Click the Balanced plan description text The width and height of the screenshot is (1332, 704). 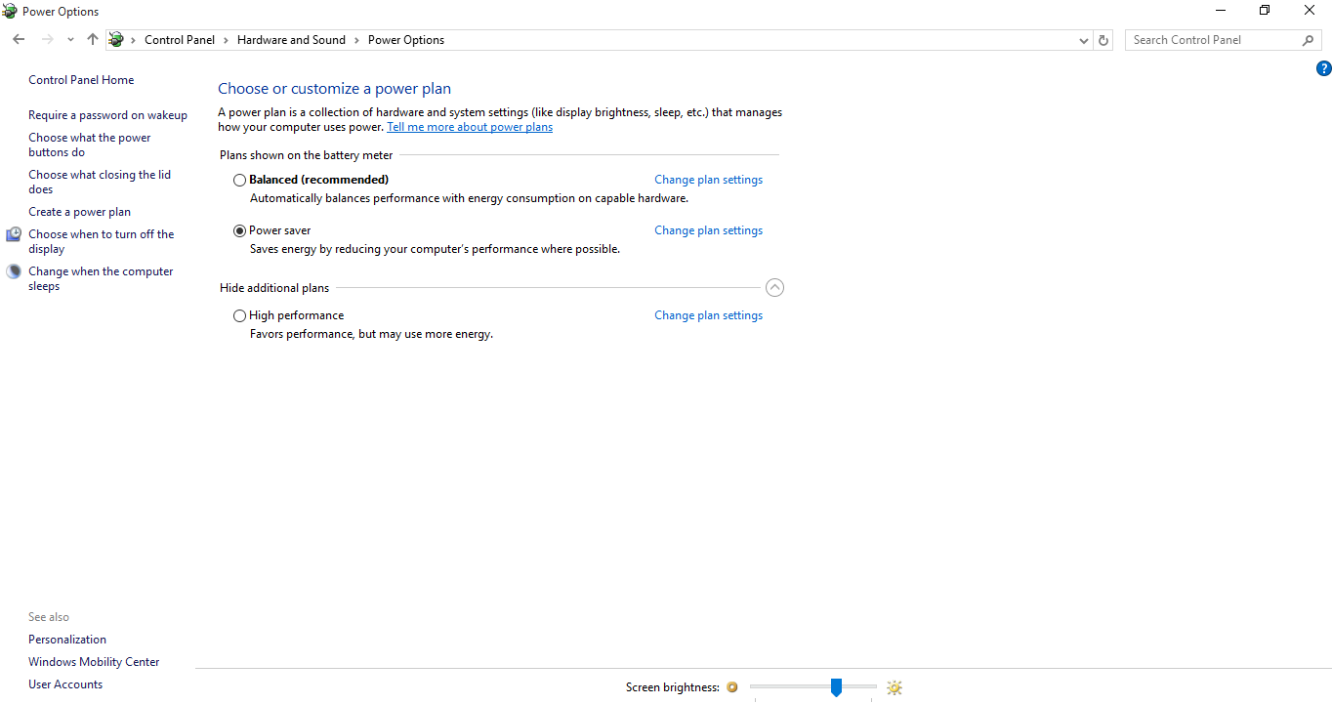tap(469, 198)
